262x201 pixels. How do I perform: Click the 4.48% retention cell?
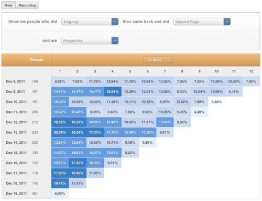(x=199, y=112)
